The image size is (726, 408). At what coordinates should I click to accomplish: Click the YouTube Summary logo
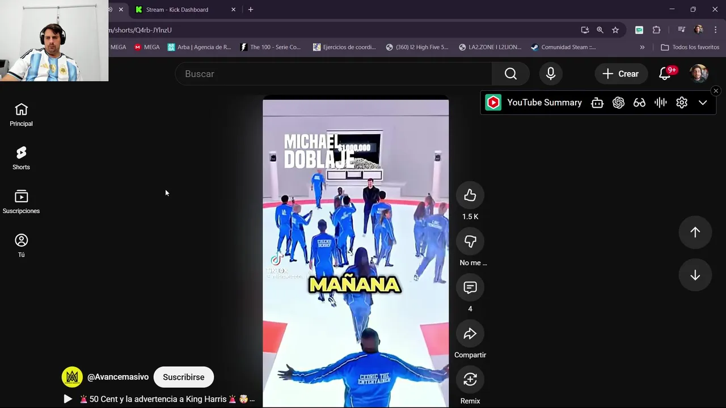click(x=493, y=103)
